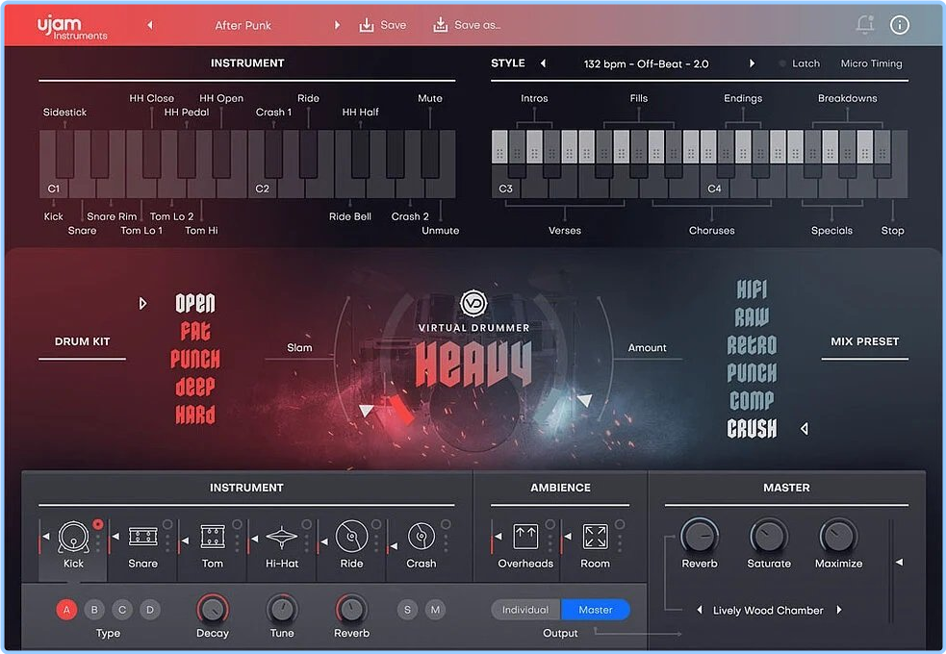
Task: Click the Amount dial white triangle handle
Action: pos(584,400)
